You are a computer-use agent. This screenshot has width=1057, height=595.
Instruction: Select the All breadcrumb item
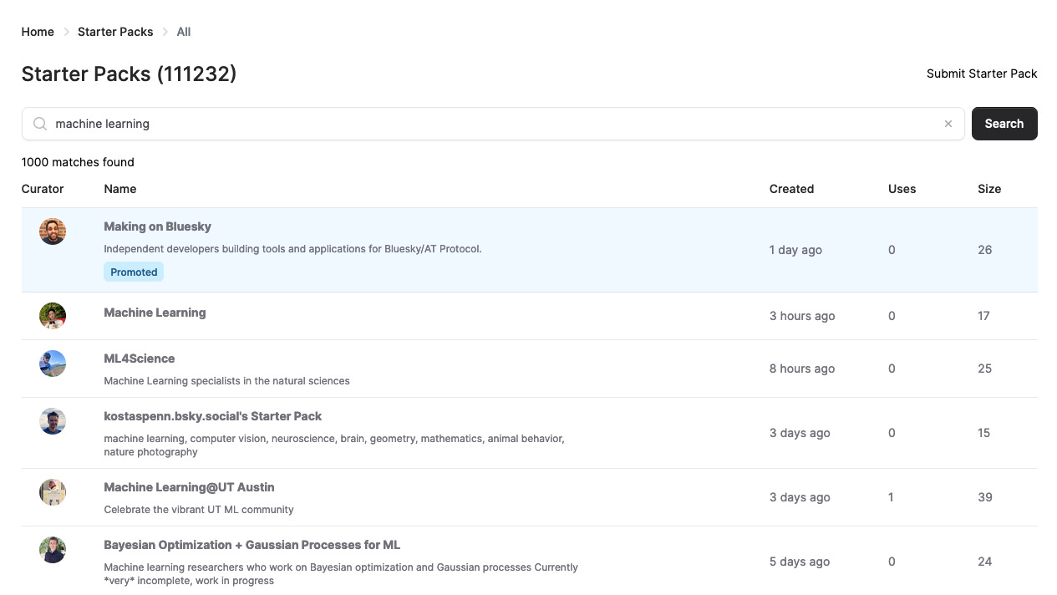184,32
